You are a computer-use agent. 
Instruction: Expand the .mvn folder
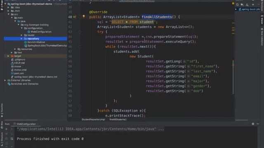[8, 11]
